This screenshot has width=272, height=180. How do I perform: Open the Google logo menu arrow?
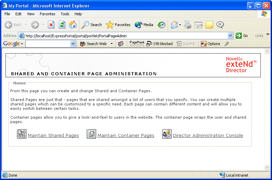click(x=22, y=44)
